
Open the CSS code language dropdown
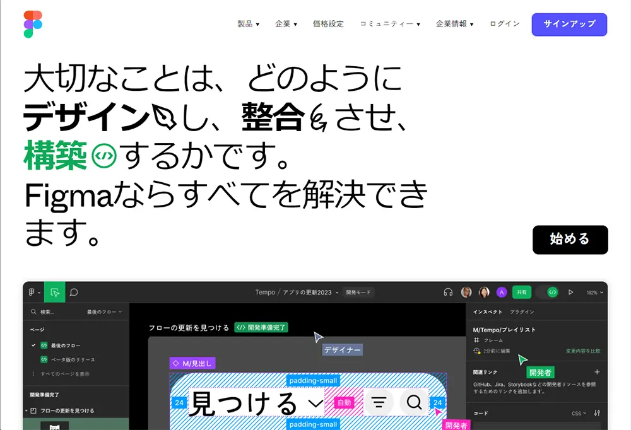click(x=579, y=413)
